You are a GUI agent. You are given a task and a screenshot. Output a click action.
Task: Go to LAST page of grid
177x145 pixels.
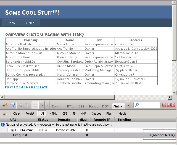44,87
